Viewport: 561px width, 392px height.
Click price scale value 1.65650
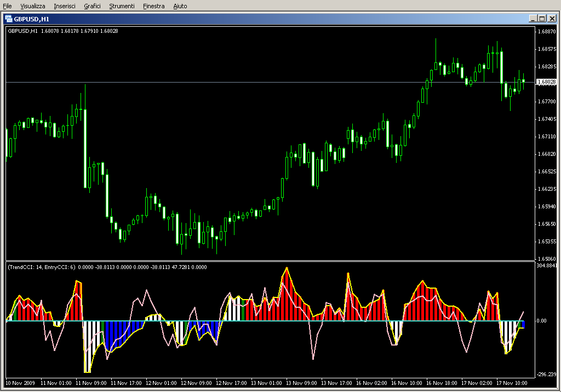[x=547, y=224]
